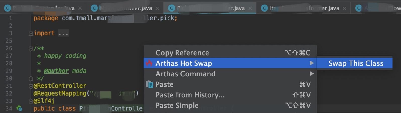Click the class icon on the first editor tab
The image size is (401, 113).
[x=8, y=8]
